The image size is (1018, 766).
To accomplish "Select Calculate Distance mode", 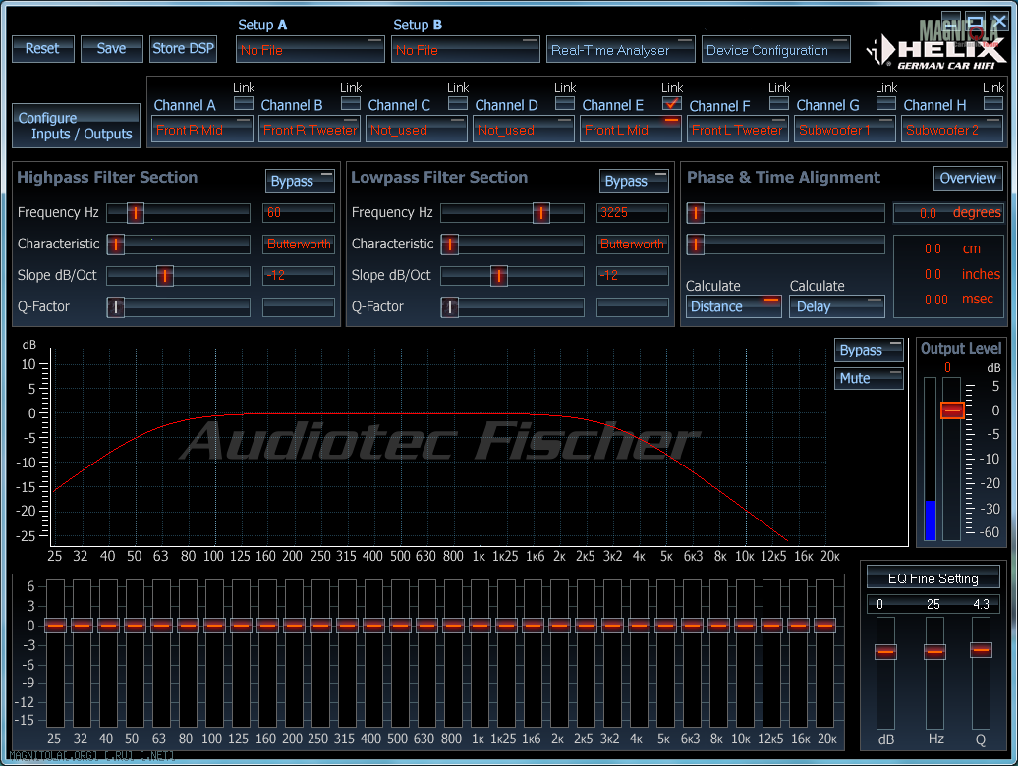I will pyautogui.click(x=734, y=306).
